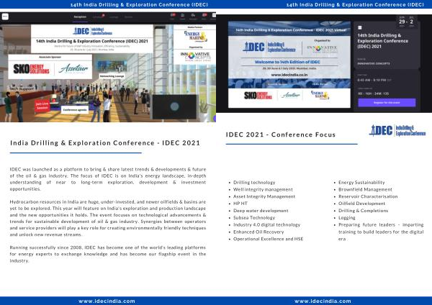Open the Conference agenda sign in the lobby
The height and width of the screenshot is (305, 432).
coord(75,109)
